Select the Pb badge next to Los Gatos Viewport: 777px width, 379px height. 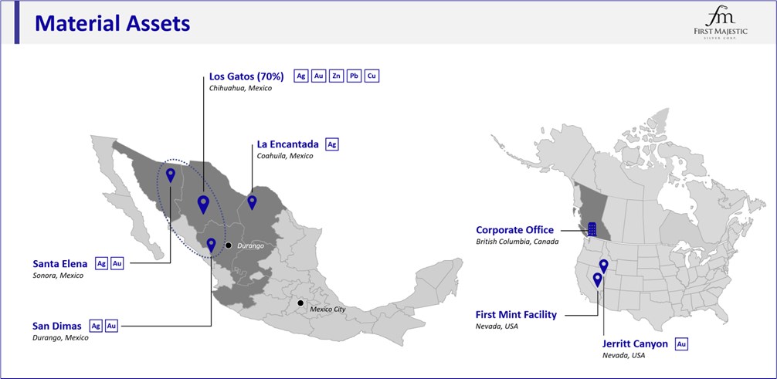pyautogui.click(x=354, y=76)
